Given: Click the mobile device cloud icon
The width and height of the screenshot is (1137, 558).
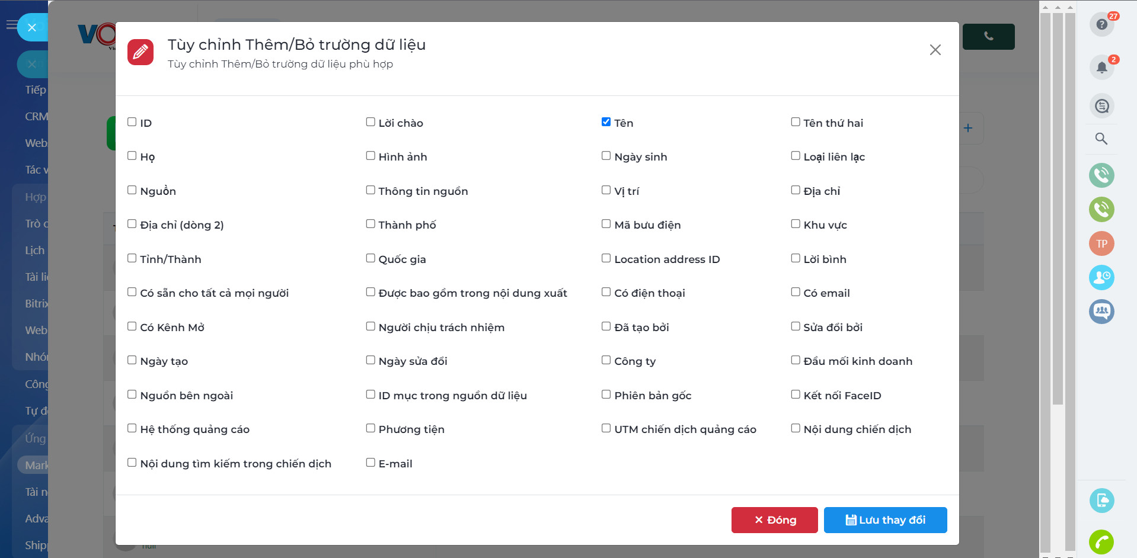Looking at the screenshot, I should point(1101,501).
